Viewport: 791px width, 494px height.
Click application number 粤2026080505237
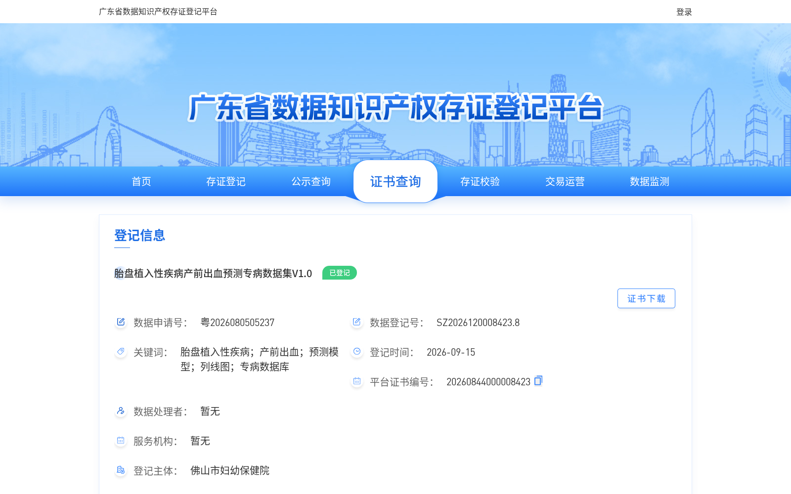(x=237, y=323)
